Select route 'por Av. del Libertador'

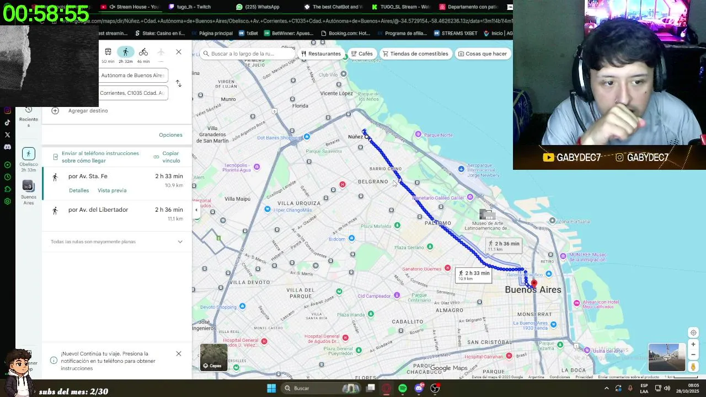point(117,214)
